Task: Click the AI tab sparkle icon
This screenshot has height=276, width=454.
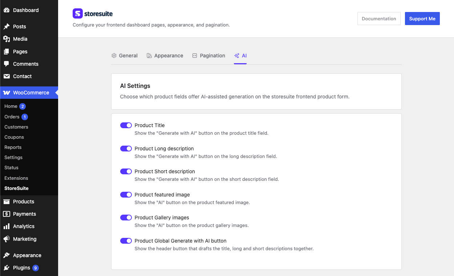Action: pos(237,56)
